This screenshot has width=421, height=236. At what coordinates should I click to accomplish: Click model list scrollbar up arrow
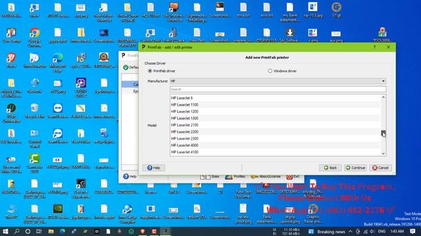pos(384,97)
